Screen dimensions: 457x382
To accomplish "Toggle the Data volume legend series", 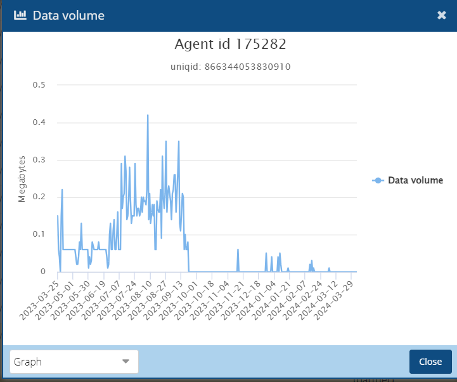I will pyautogui.click(x=408, y=181).
